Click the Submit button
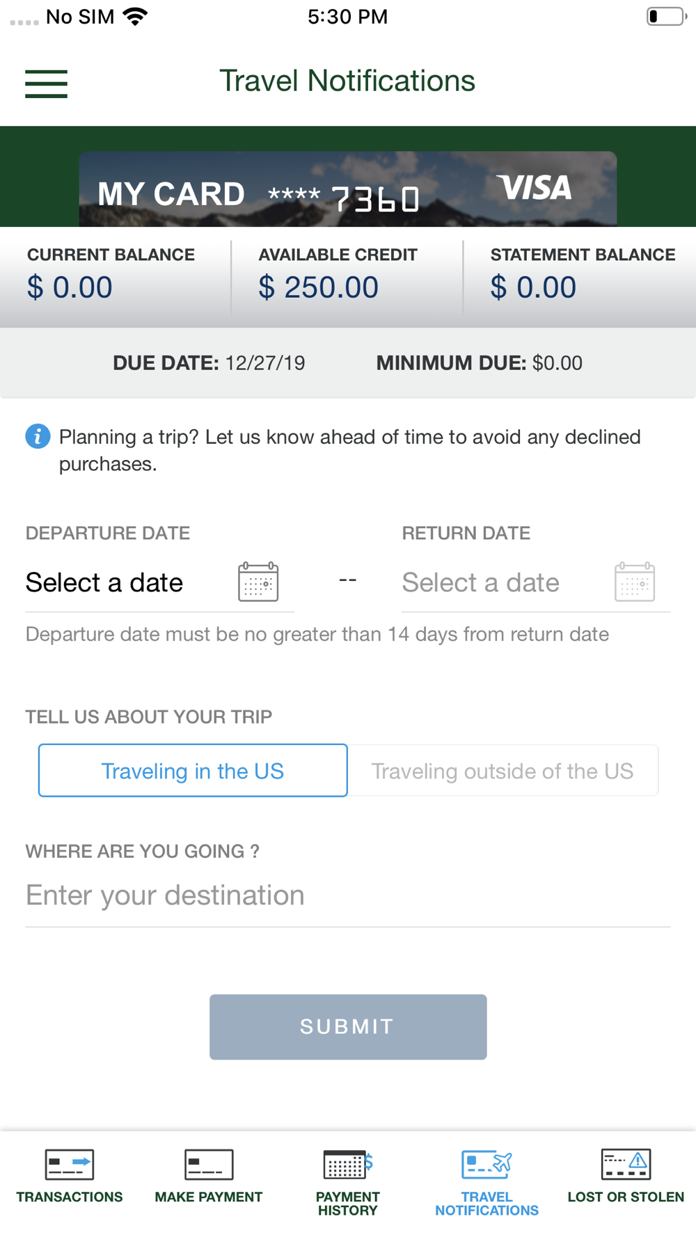Screen dimensions: 696x1237 348,1026
